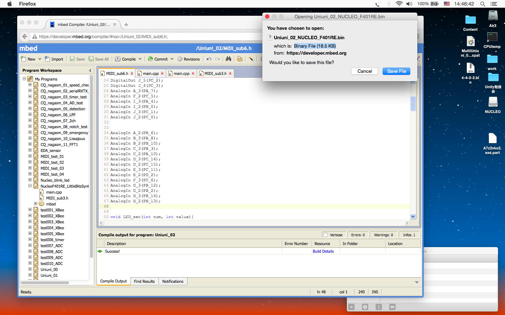Open the Firefox menu in menu bar
505x315 pixels.
click(x=27, y=4)
